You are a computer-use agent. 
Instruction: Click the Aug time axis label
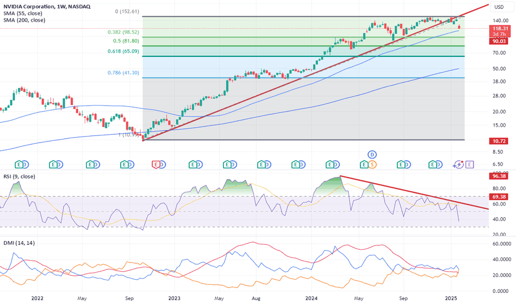pyautogui.click(x=256, y=298)
